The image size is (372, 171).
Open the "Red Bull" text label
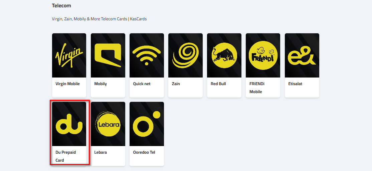click(x=218, y=84)
